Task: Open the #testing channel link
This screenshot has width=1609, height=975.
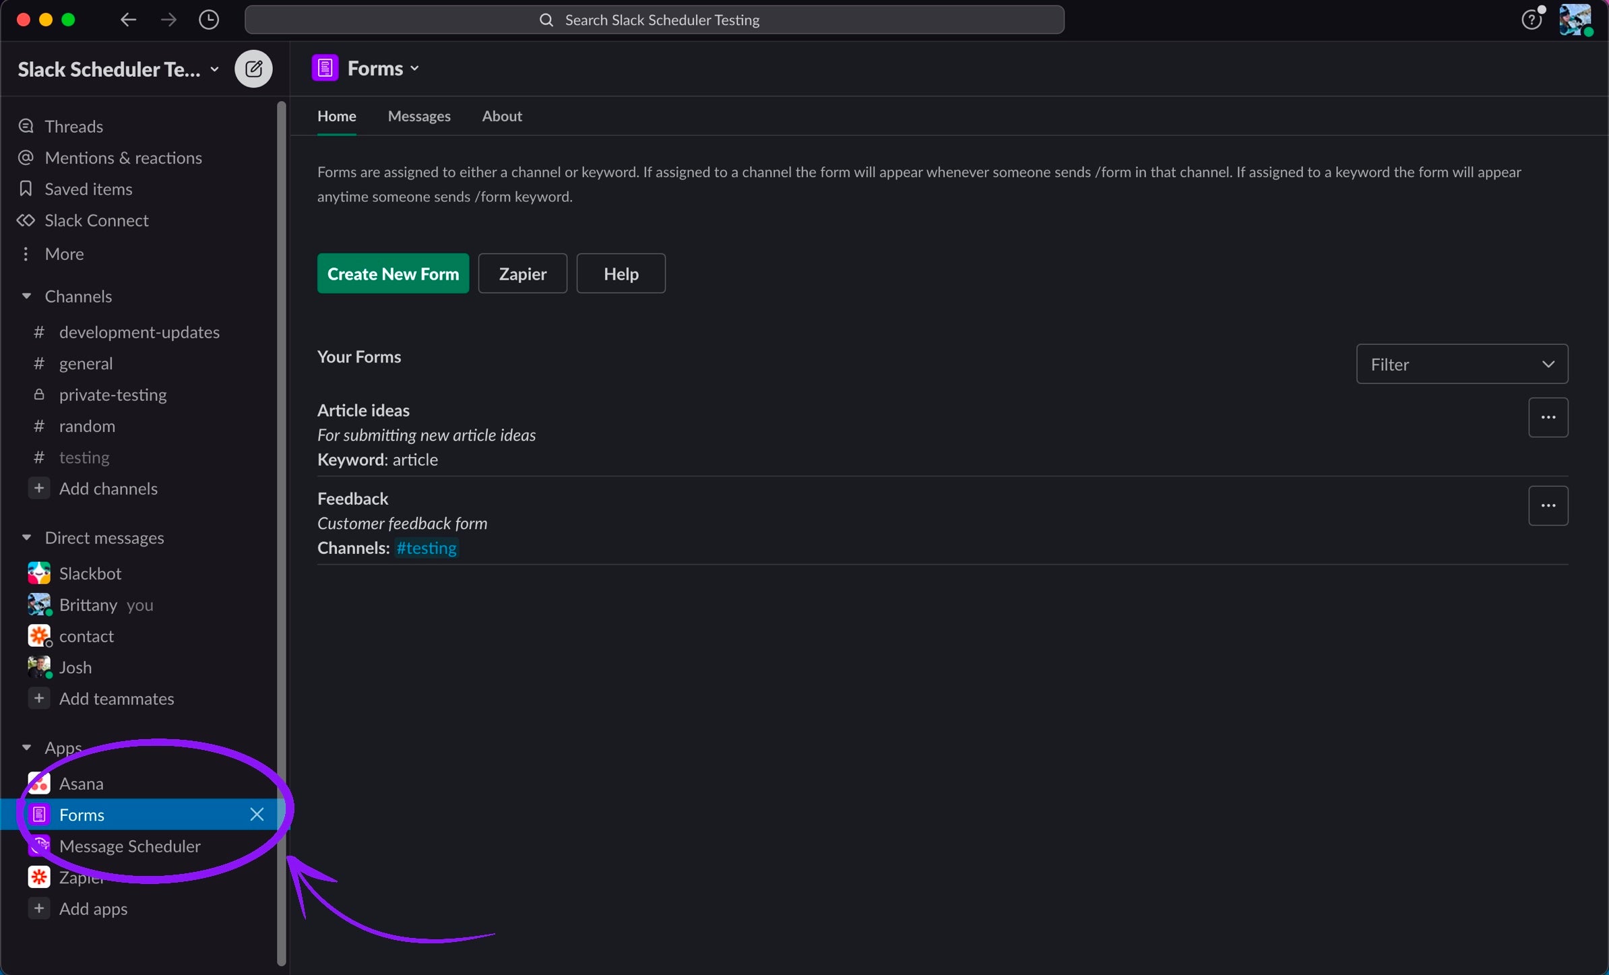Action: (x=427, y=548)
